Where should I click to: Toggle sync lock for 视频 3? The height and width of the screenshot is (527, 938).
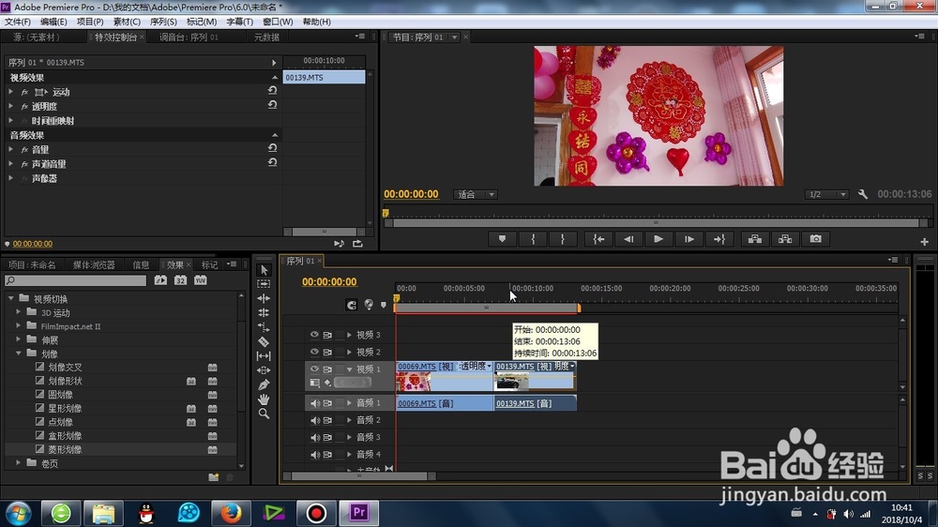coord(327,335)
